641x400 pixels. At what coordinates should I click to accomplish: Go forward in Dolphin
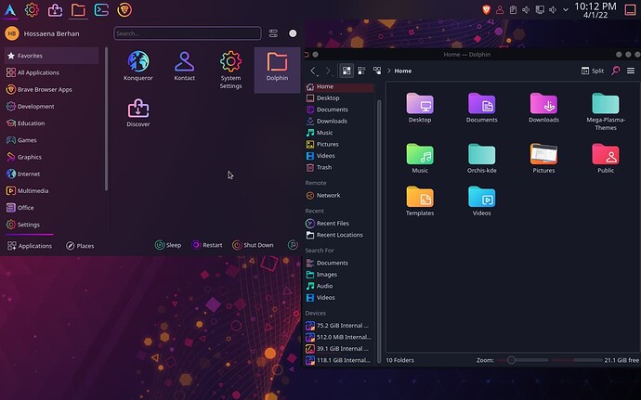[x=328, y=71]
